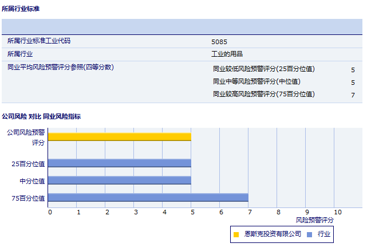Select the score value 7 in the table

pyautogui.click(x=353, y=95)
